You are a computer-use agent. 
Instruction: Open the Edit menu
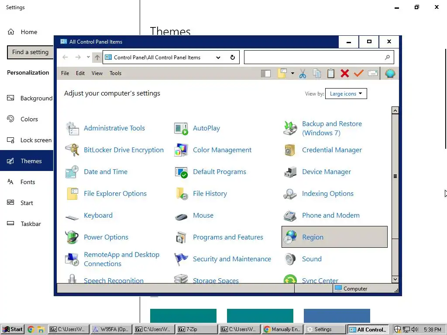80,73
